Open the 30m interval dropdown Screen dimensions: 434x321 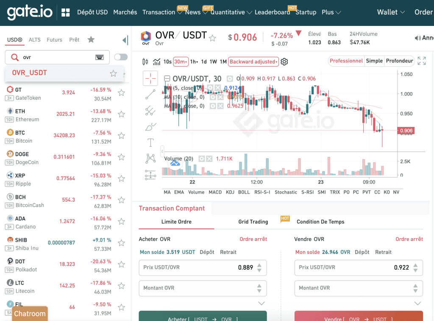181,62
